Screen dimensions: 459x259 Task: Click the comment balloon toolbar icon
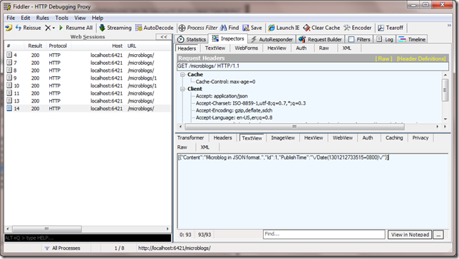9,28
